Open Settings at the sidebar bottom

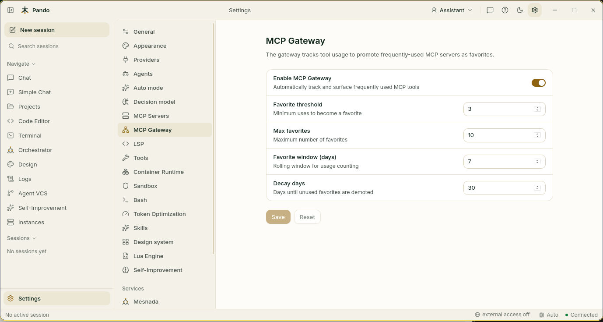(57, 298)
